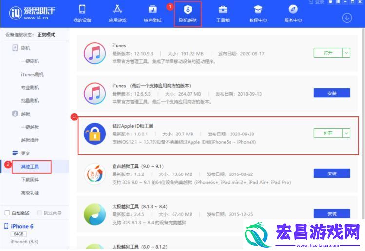Click the 刷机 sidebar section icon
365x251 pixels.
point(15,48)
